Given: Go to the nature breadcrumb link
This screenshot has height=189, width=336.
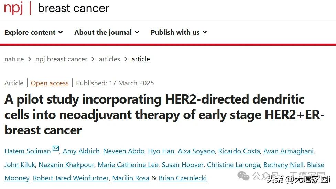Looking at the screenshot, I should [14, 59].
